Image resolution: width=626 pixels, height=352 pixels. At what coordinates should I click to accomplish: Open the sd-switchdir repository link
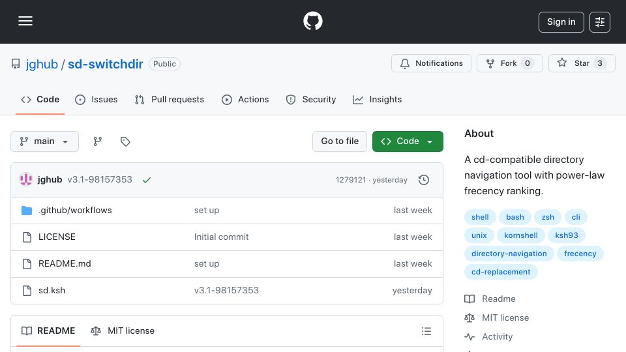click(x=106, y=64)
